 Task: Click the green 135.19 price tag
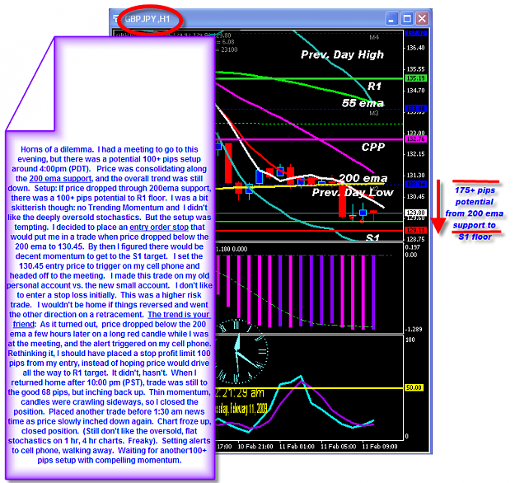click(x=416, y=78)
